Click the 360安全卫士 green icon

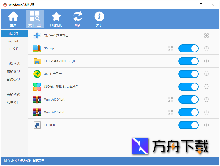pyautogui.click(x=37, y=74)
